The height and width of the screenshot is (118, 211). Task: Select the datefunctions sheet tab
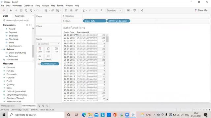tap(29, 106)
